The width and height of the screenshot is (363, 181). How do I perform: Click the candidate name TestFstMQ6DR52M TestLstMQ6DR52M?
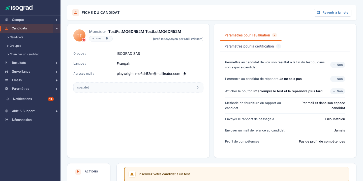145,31
